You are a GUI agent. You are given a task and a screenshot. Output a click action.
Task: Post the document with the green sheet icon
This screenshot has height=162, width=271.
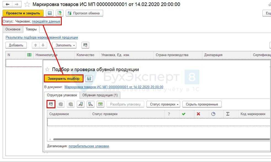[60, 13]
